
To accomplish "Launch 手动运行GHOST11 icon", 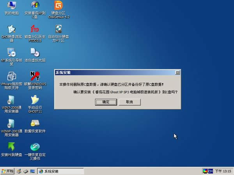I will point(35,100).
